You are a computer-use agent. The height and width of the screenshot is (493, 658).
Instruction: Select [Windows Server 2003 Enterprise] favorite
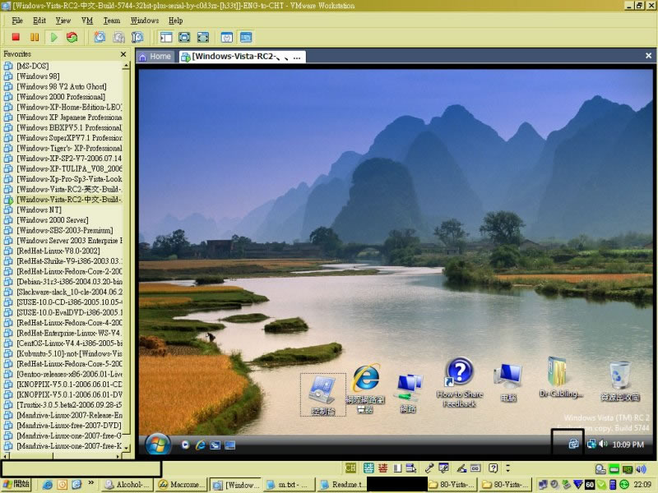click(x=69, y=241)
